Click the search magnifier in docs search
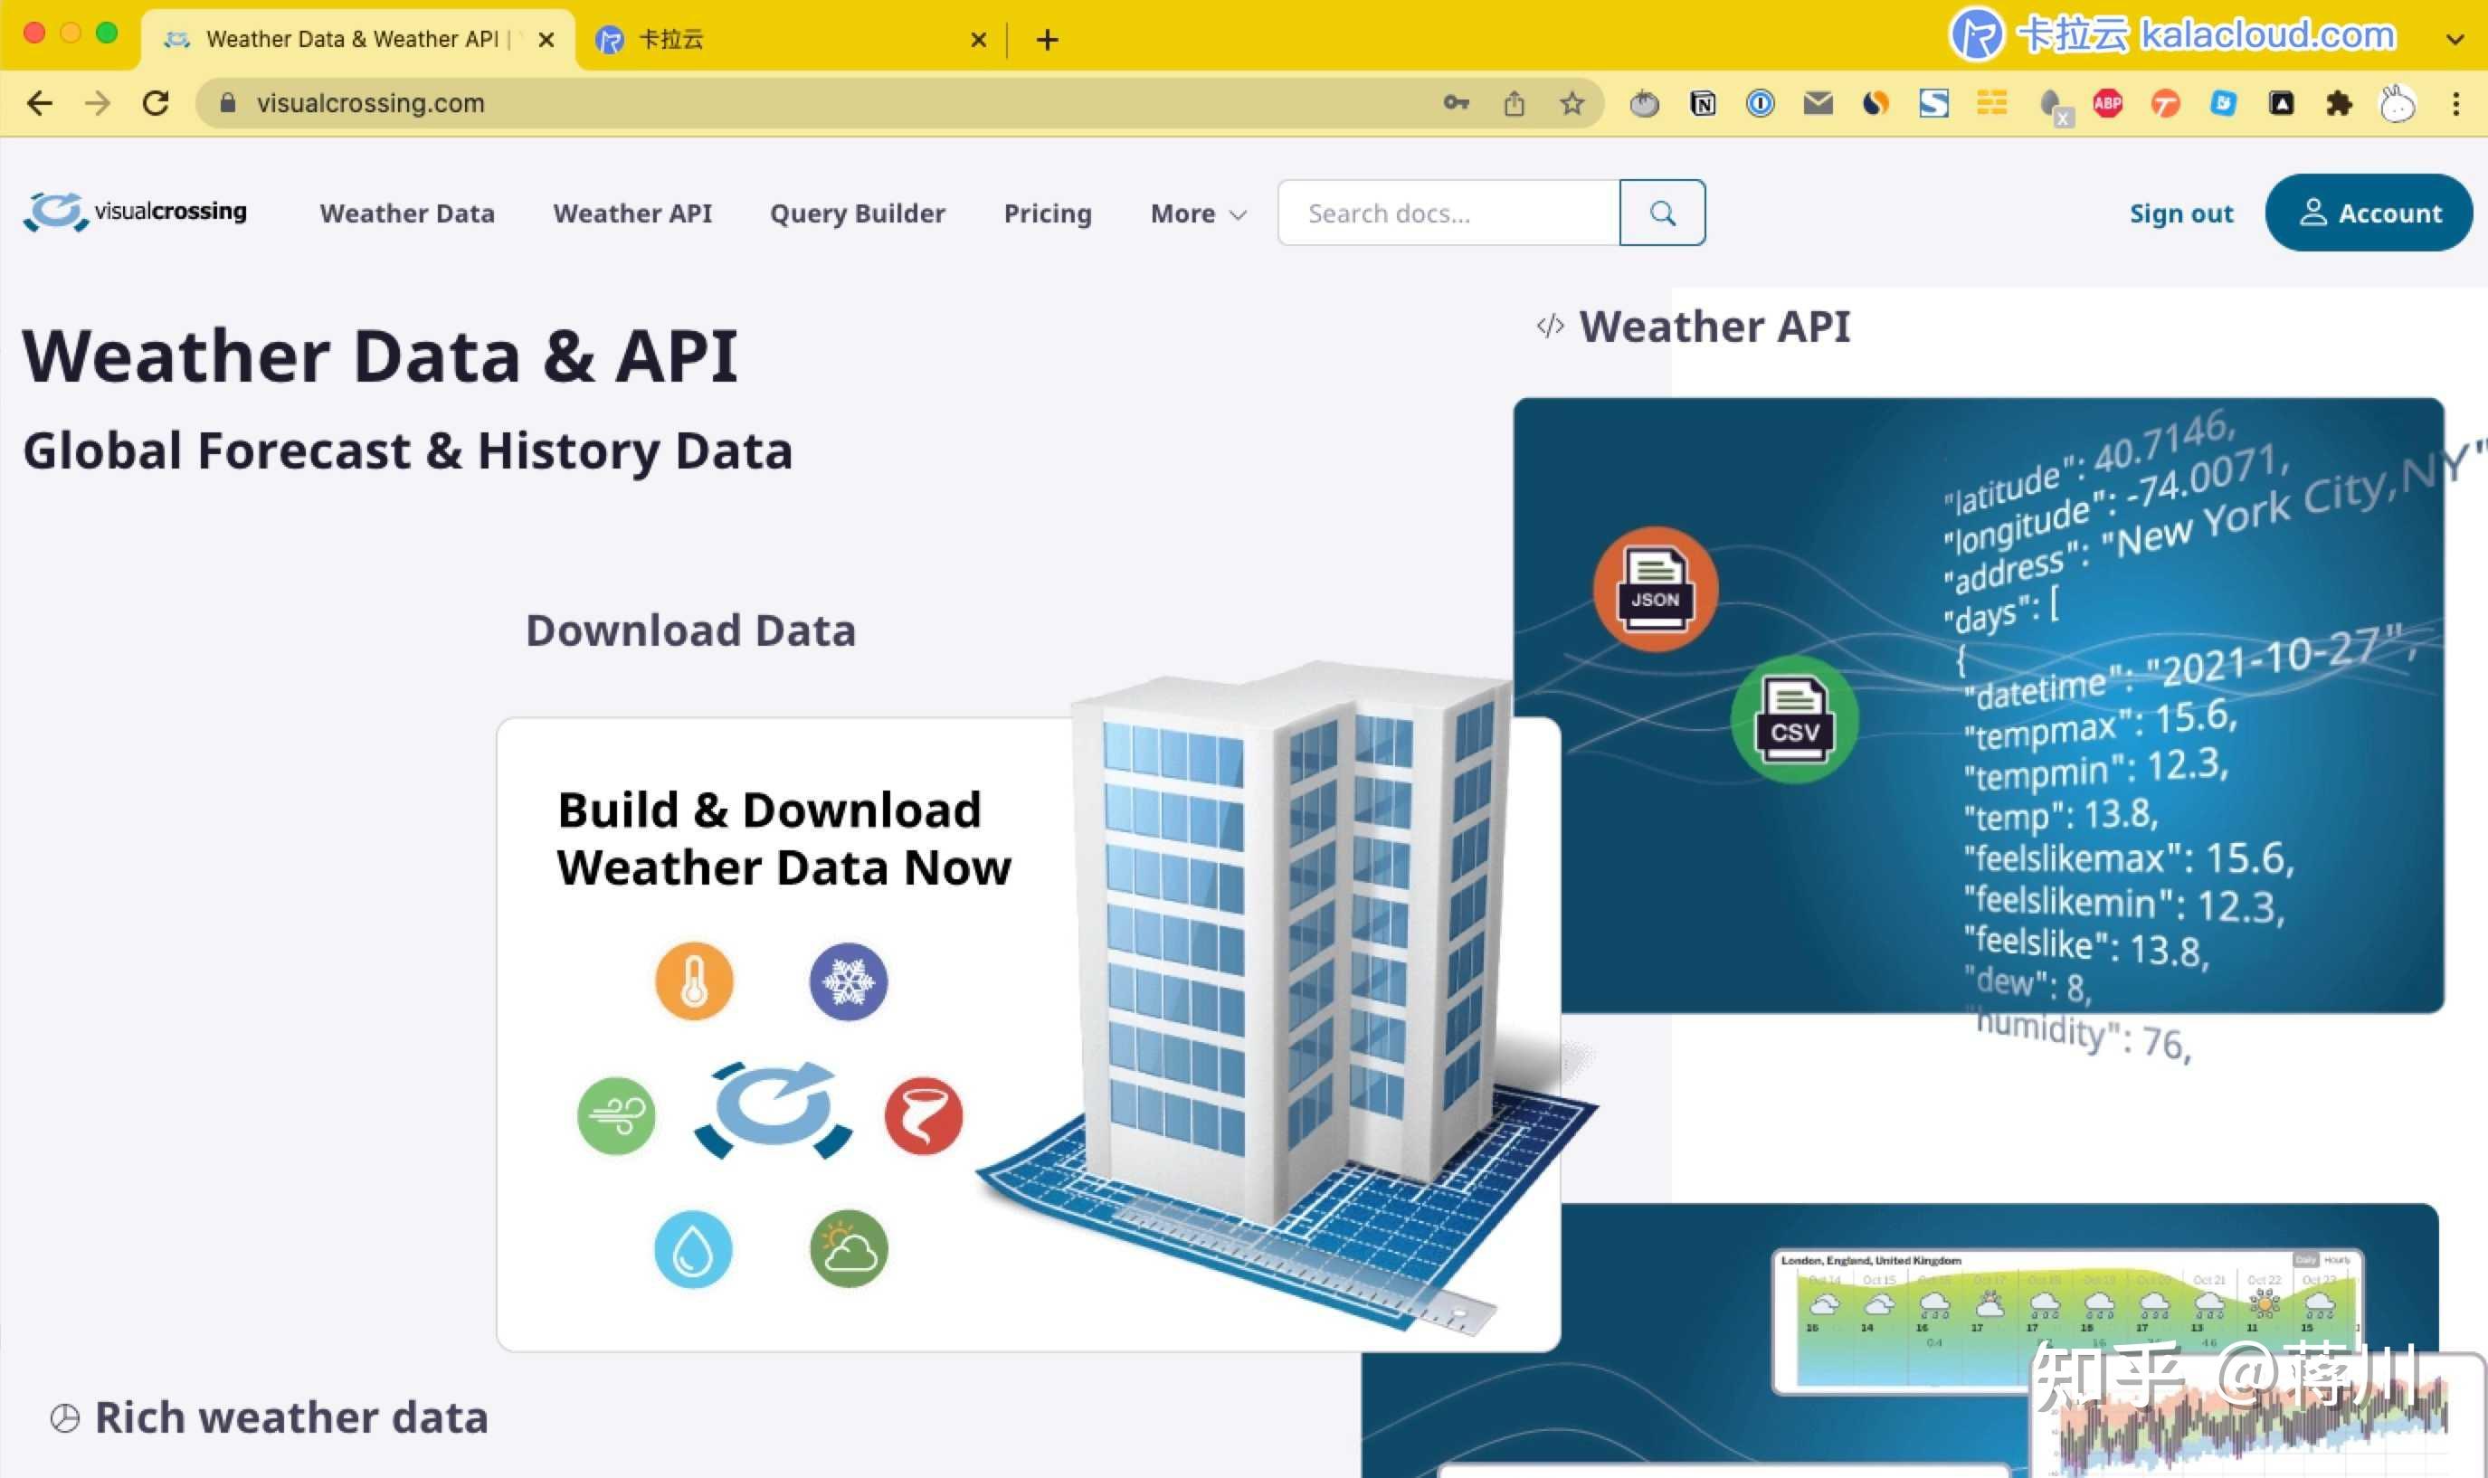 (1661, 213)
